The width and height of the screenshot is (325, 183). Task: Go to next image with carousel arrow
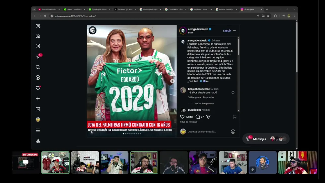(x=172, y=81)
